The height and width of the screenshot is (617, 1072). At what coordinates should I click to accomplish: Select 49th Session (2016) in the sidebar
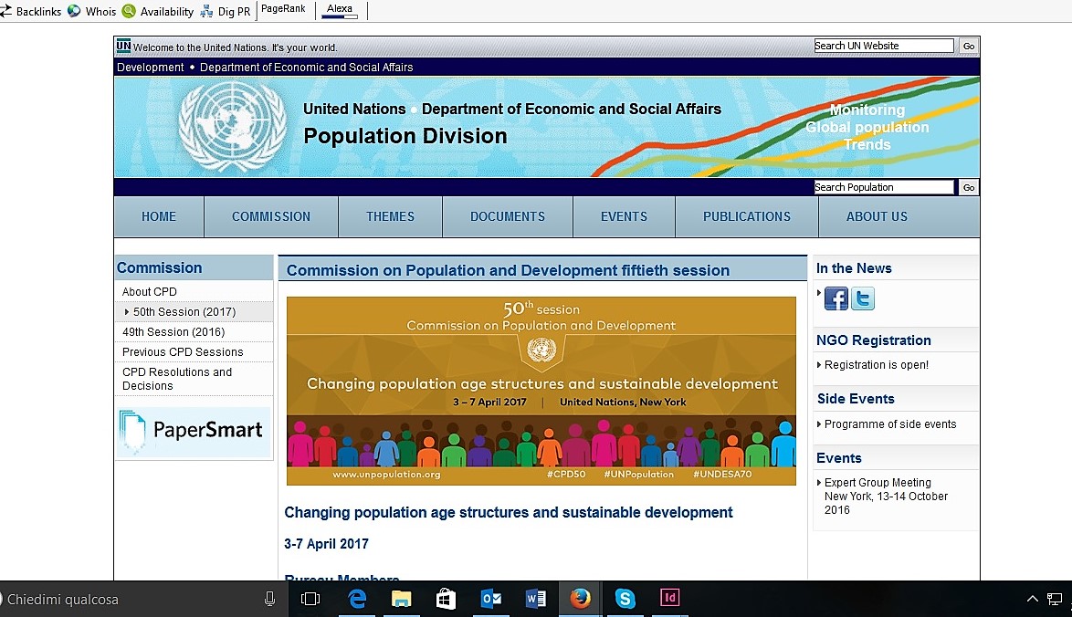tap(173, 332)
